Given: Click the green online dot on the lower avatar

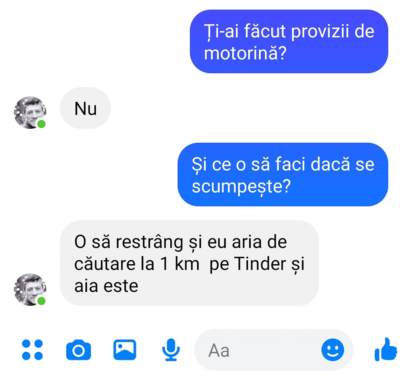Looking at the screenshot, I should point(42,301).
